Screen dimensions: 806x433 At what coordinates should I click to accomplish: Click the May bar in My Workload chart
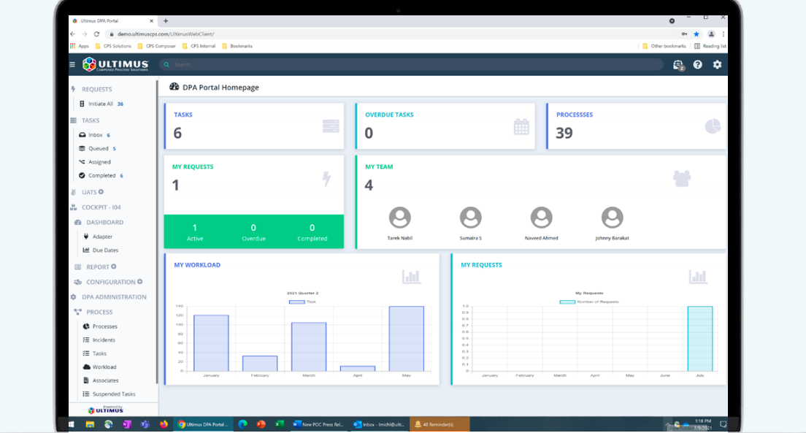pos(407,338)
